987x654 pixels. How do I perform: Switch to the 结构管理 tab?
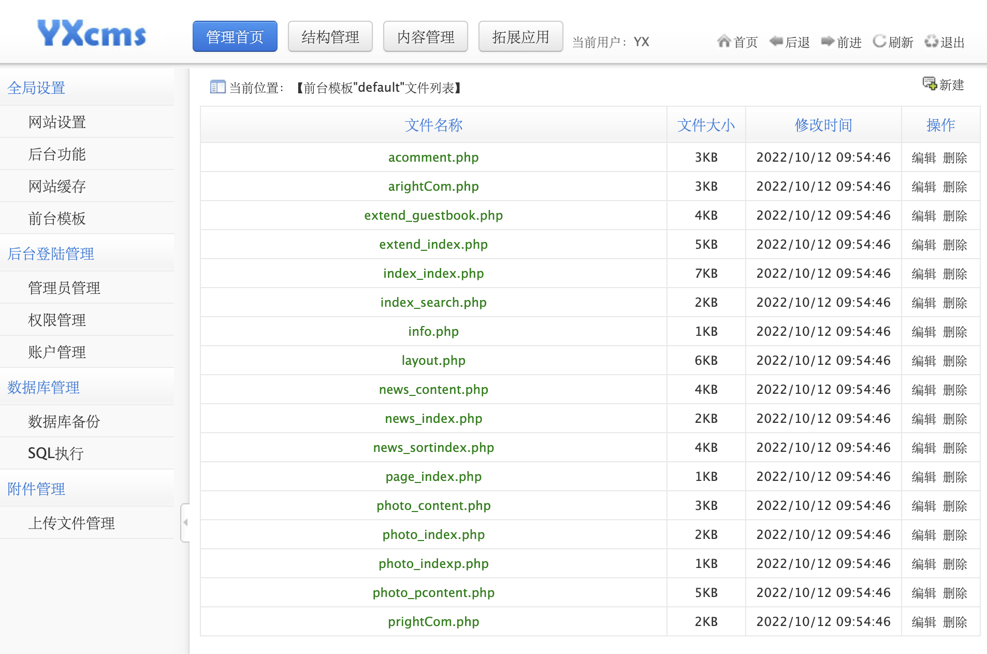[330, 37]
